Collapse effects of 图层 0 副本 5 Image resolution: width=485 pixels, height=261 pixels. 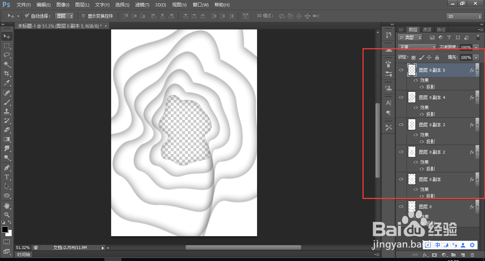[x=477, y=70]
